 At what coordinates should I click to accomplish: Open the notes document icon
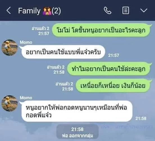click(126, 10)
